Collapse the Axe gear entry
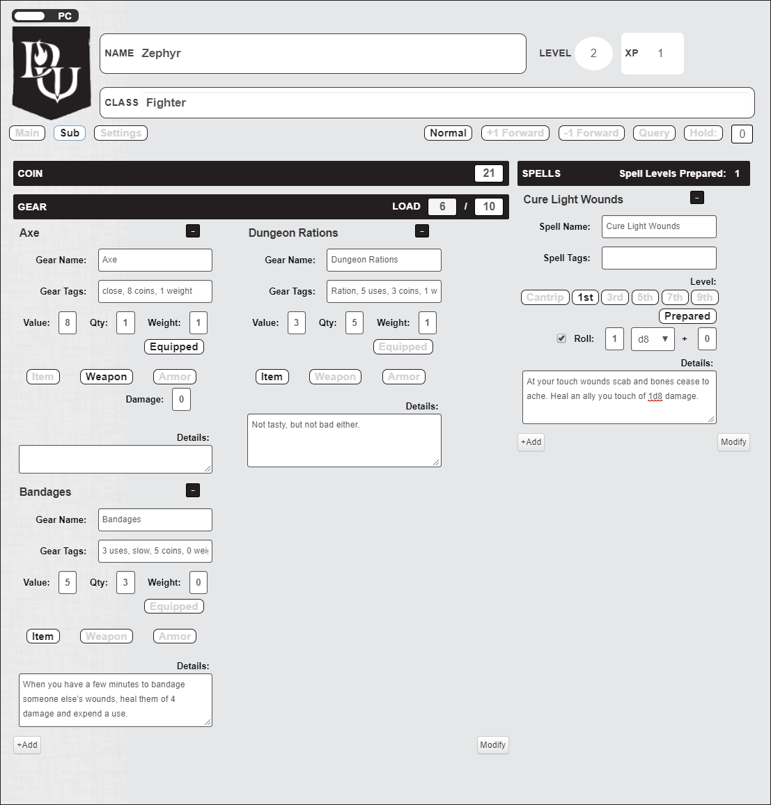The image size is (771, 805). coord(193,231)
